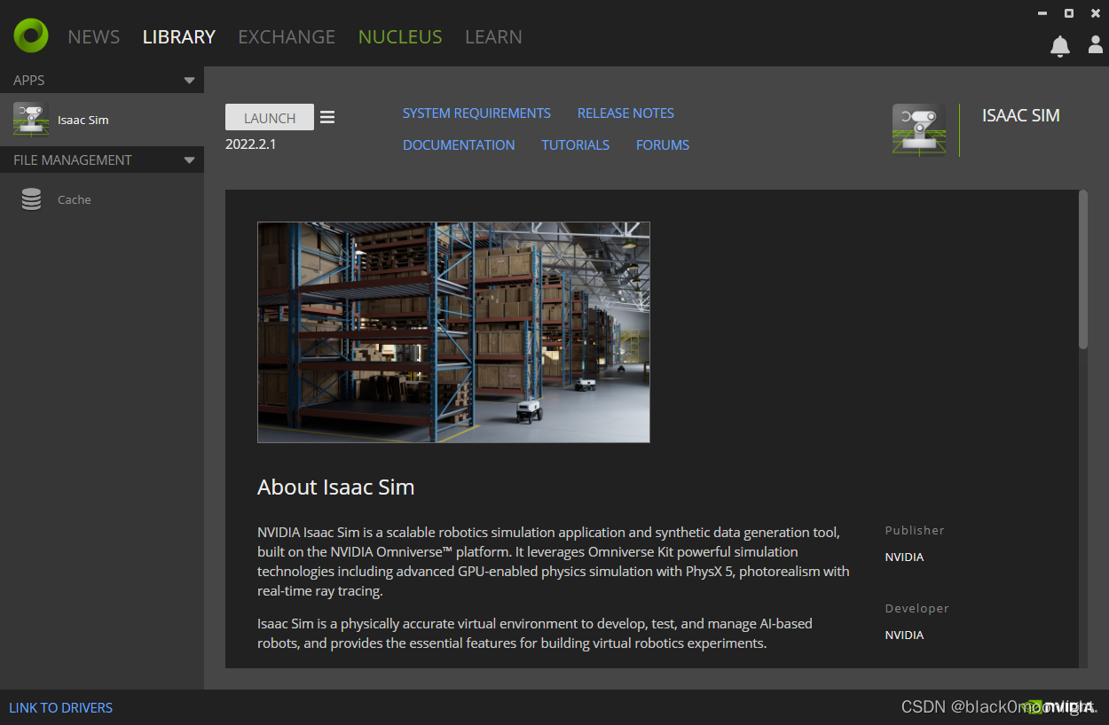Click the ISAAC SIM title text
Viewport: 1109px width, 725px height.
point(1021,116)
